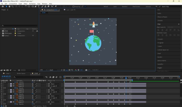Select the Type text tool
The width and height of the screenshot is (182, 107).
pyautogui.click(x=39, y=6)
